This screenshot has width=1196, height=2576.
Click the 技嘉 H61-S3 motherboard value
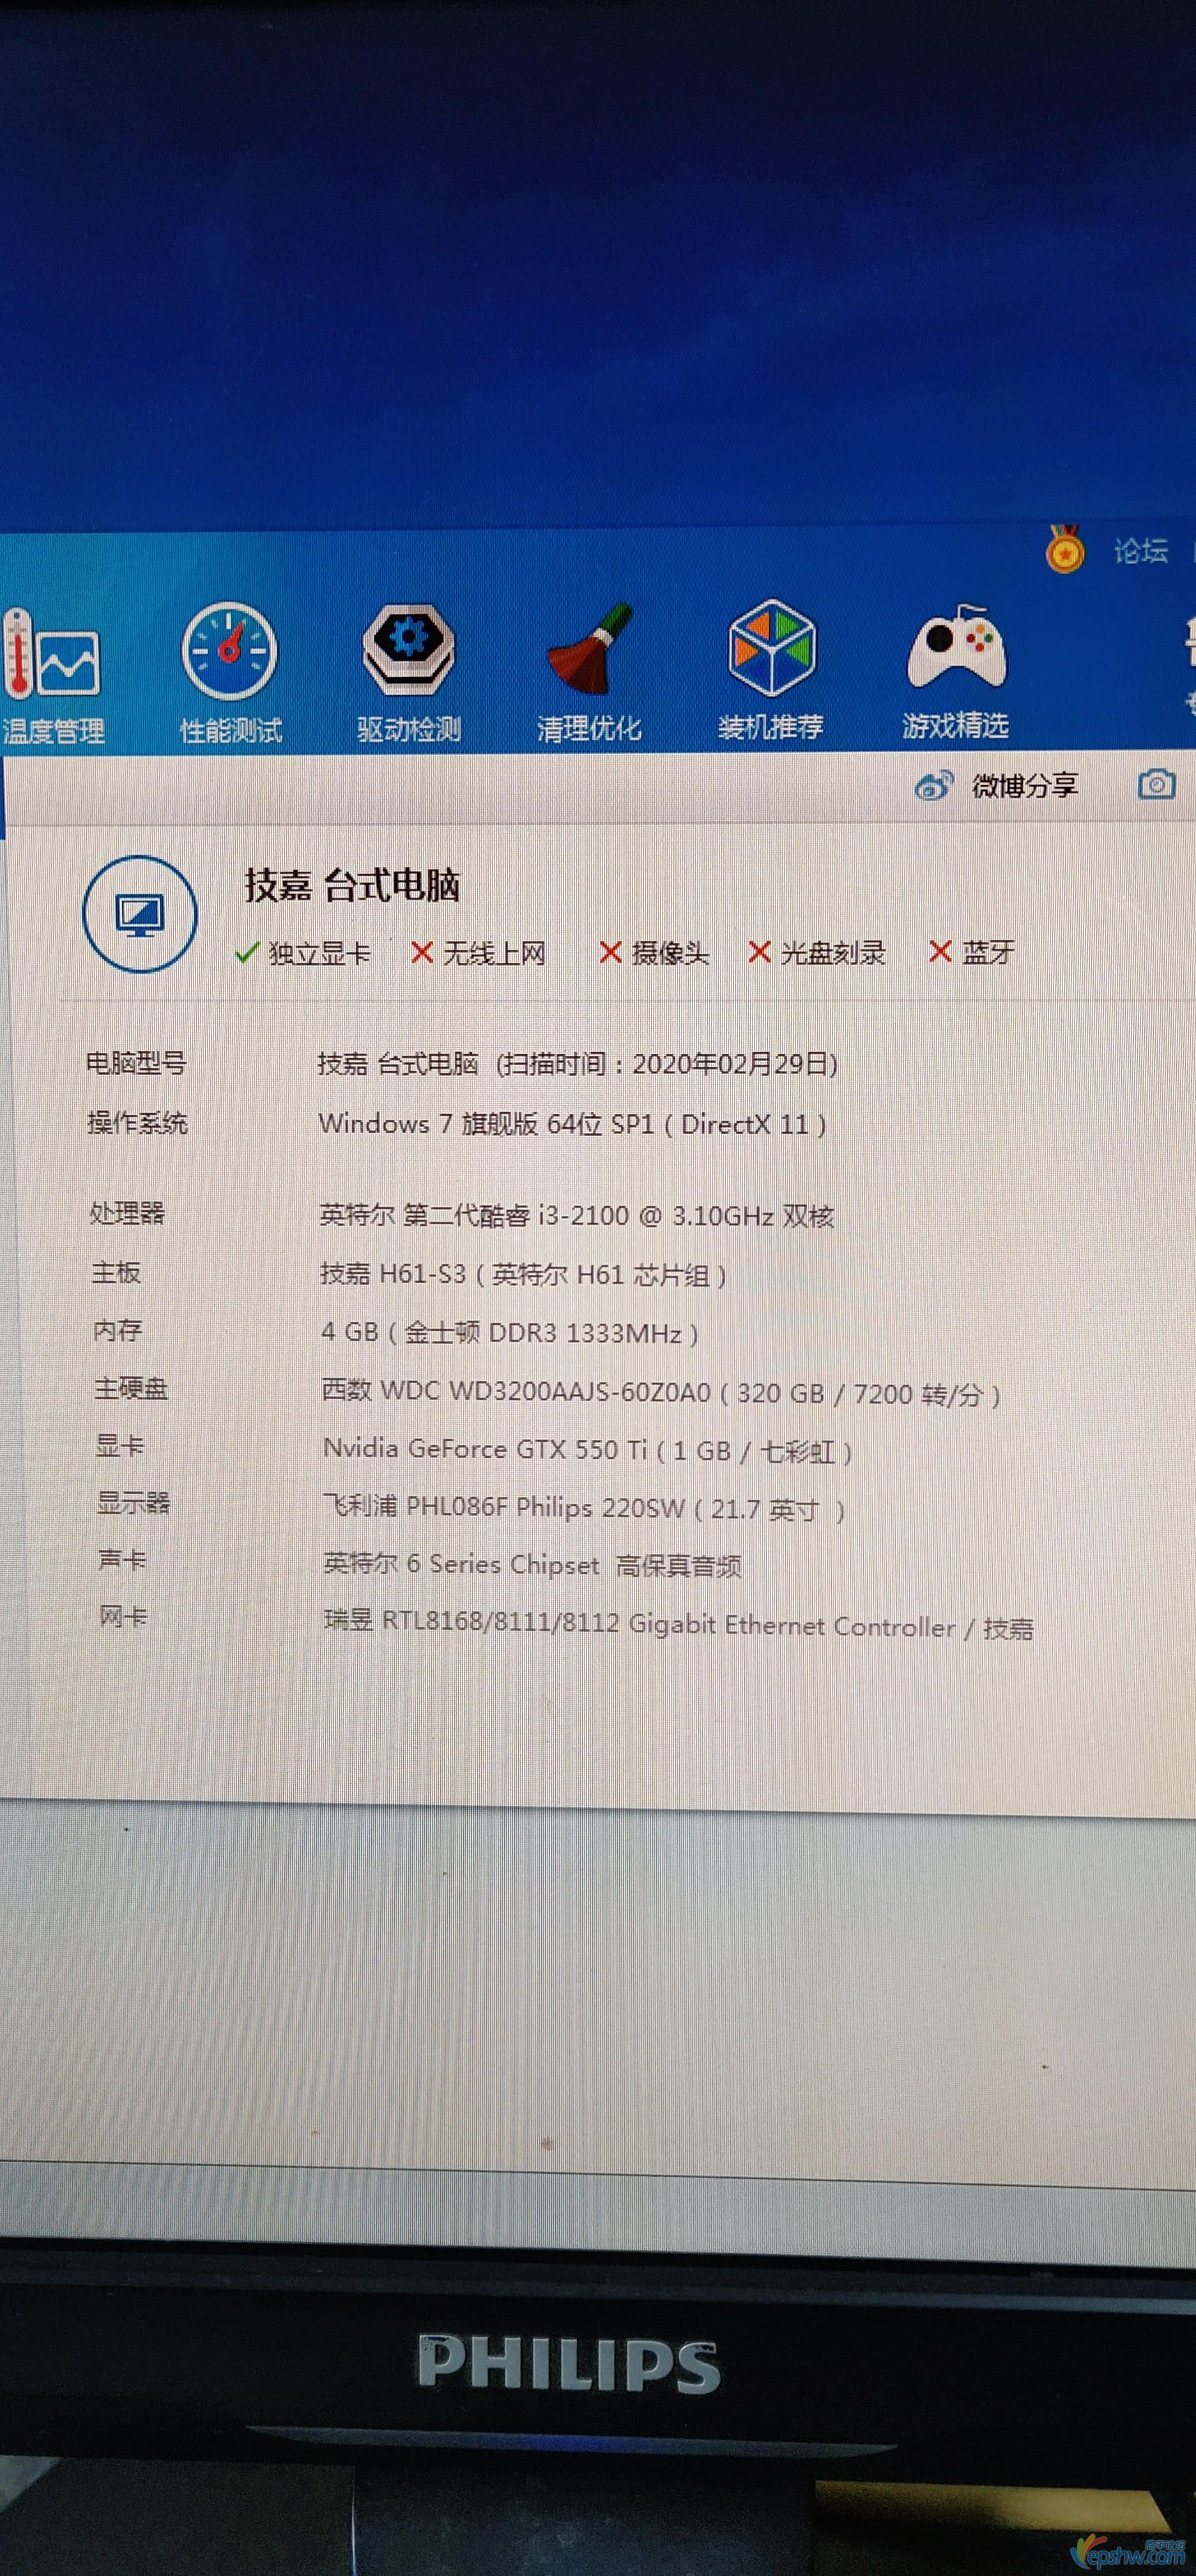pyautogui.click(x=523, y=1275)
